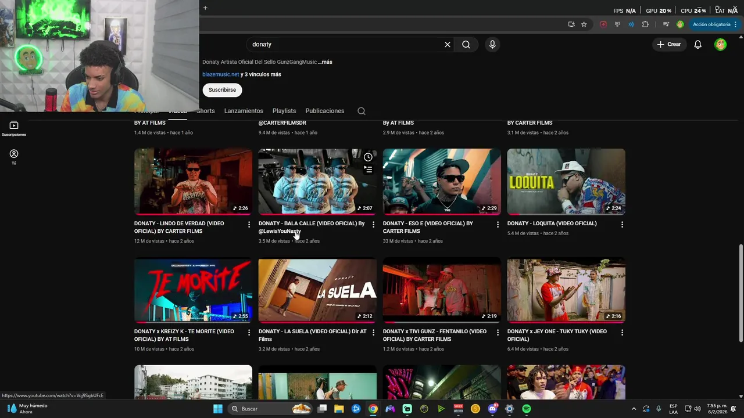Click the page vertical scrollbar thumb
This screenshot has height=418, width=744.
coord(741,293)
